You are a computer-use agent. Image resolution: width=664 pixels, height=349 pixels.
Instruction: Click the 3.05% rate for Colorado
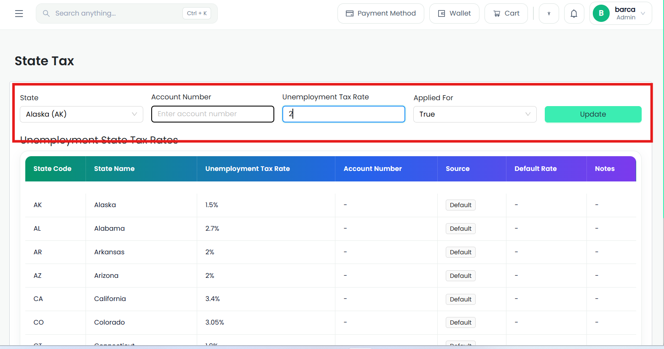click(214, 322)
